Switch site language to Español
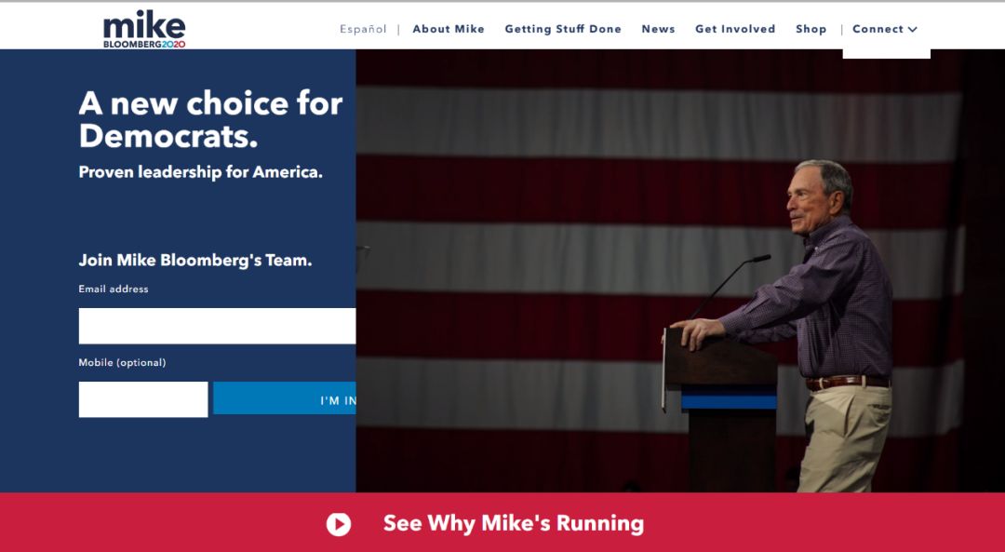The height and width of the screenshot is (552, 1005). click(x=363, y=29)
